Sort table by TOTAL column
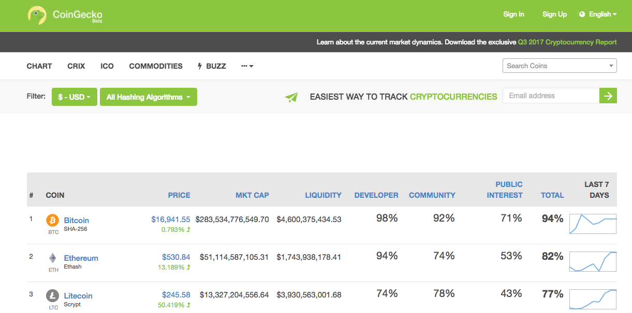 click(552, 195)
